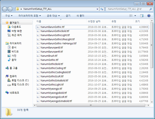The image size is (155, 119).
Task: Select the file name NanumMyeongjoEcoR.ttf
Action: [54, 97]
